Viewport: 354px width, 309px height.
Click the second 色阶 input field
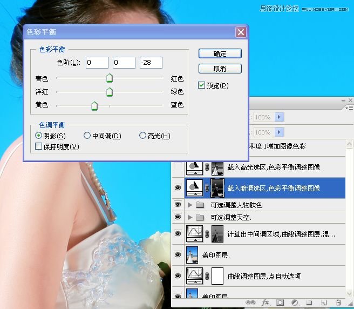click(124, 63)
